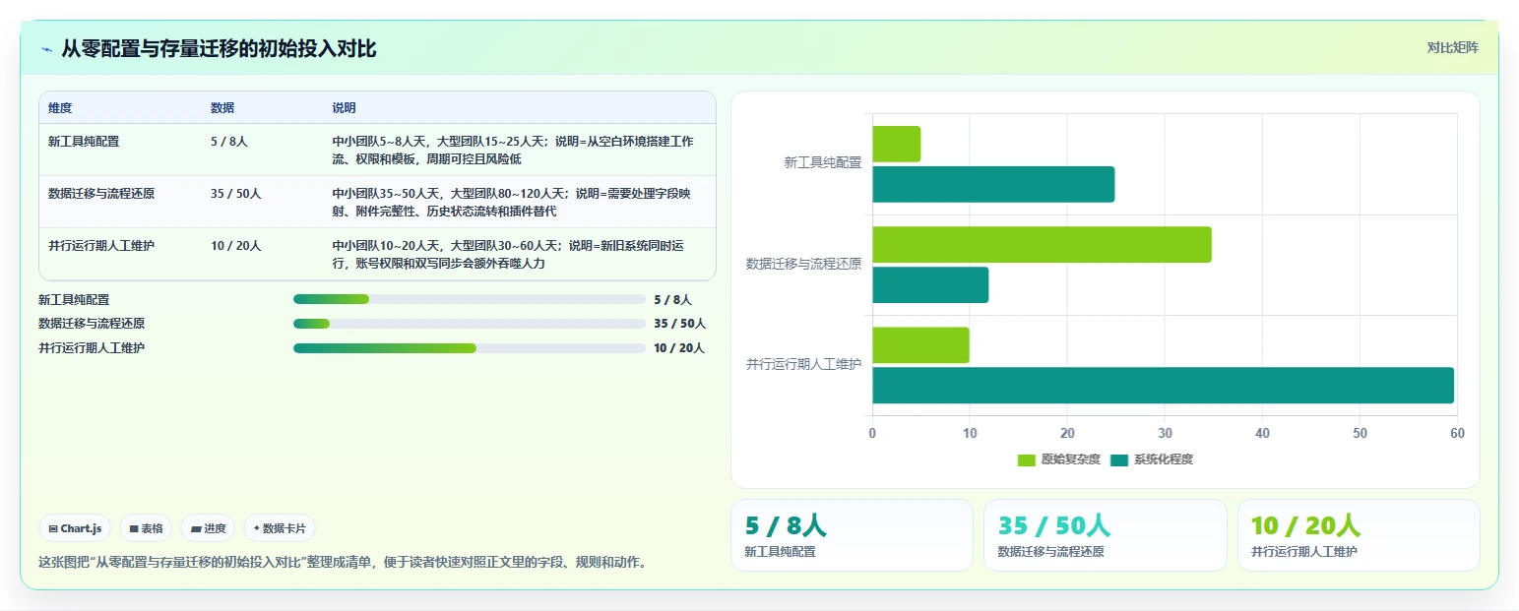Click the light green bar for 数据迁移与流程还原
Screen dimensions: 1519x611
(x=1043, y=244)
